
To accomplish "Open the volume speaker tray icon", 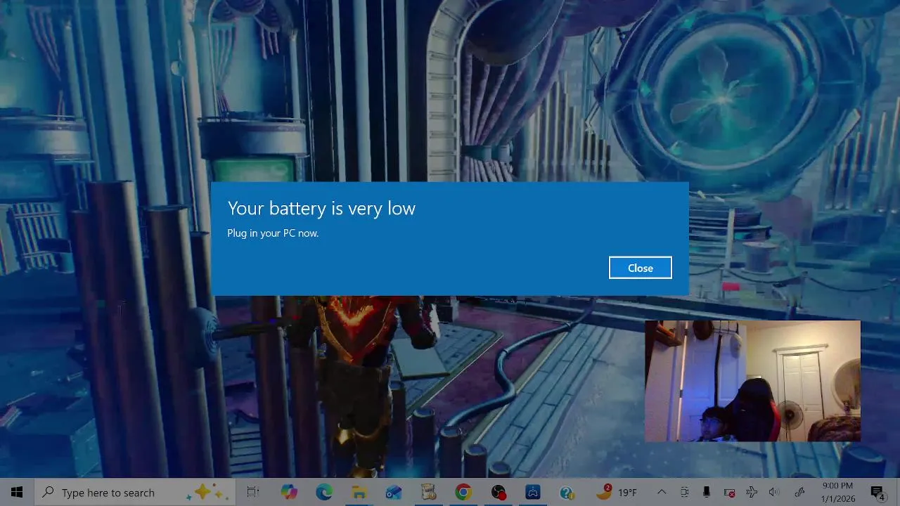I will (774, 492).
